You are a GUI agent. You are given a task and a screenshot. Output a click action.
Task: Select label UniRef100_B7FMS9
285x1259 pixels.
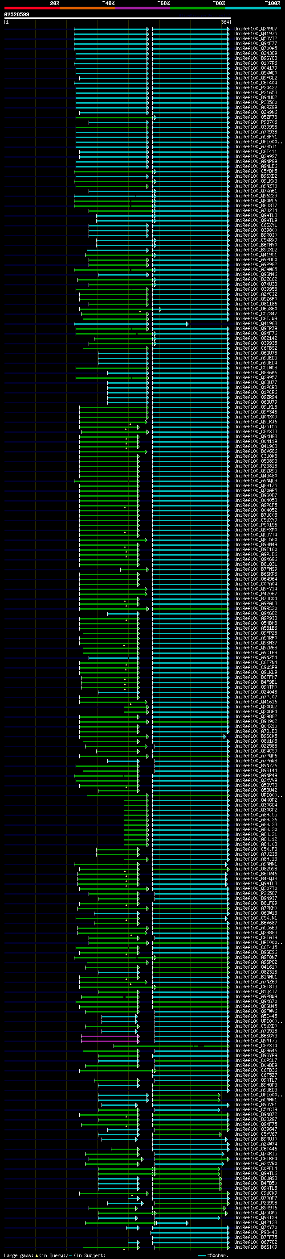pos(256,569)
